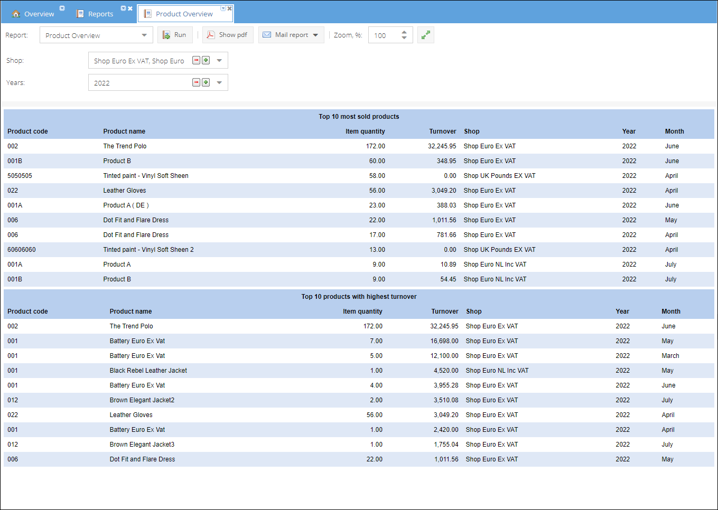Click 'Brown Elegant Jacket3' product name
The image size is (718, 510).
142,445
